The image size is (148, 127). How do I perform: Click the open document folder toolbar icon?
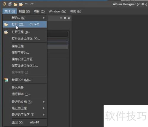(x=15, y=4)
